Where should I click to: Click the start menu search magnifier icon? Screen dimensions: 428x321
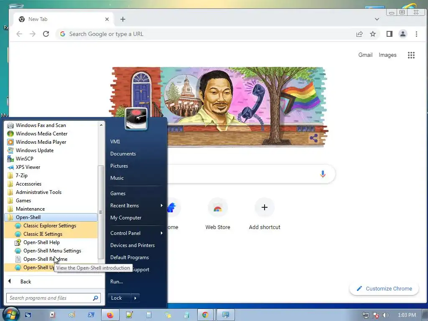(x=96, y=298)
